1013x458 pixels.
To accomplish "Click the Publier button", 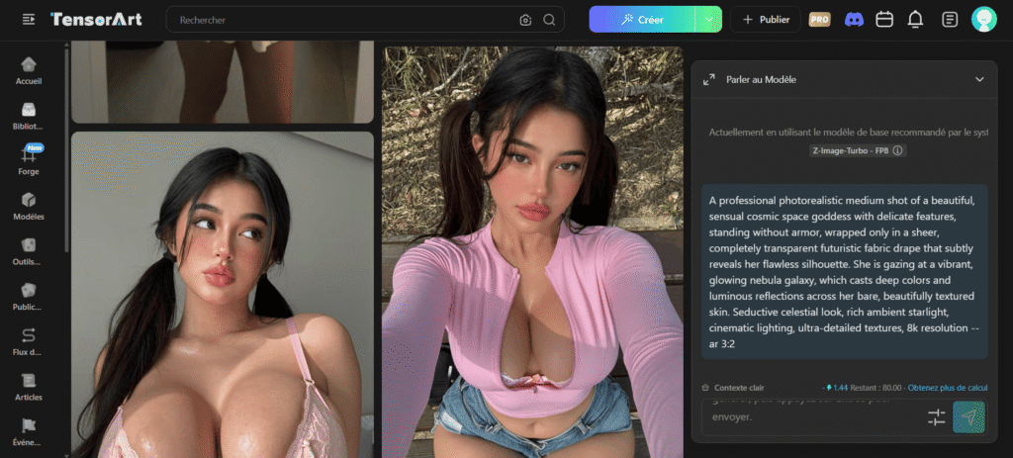I will coord(766,20).
